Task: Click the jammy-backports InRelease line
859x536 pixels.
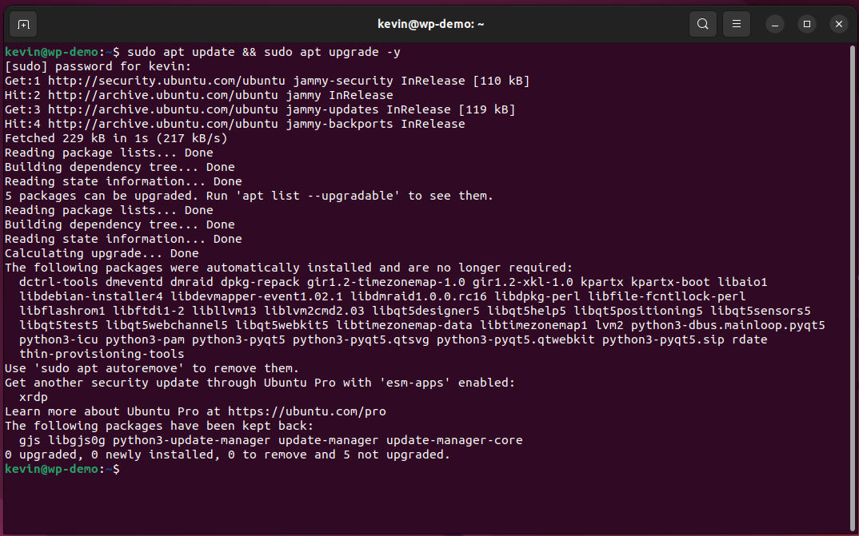Action: (235, 124)
